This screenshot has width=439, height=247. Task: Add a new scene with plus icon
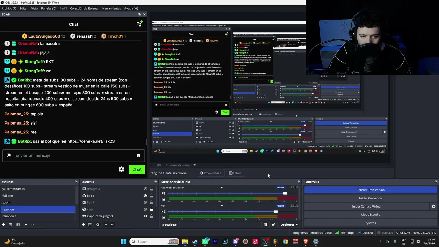(4, 225)
